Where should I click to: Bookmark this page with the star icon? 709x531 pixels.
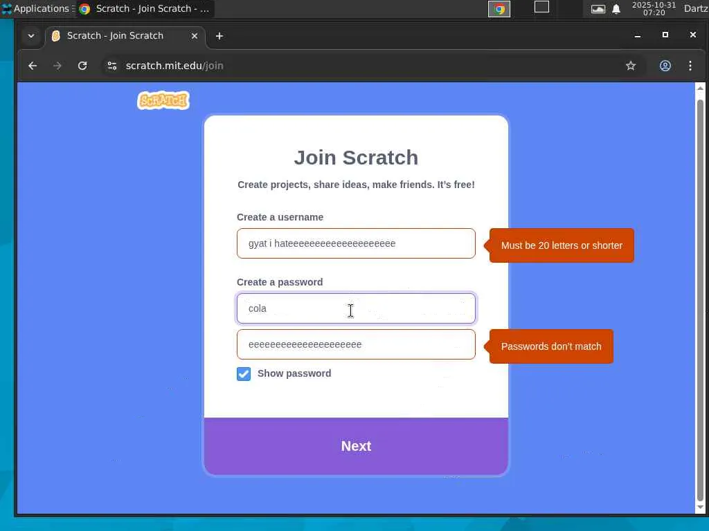pos(631,66)
